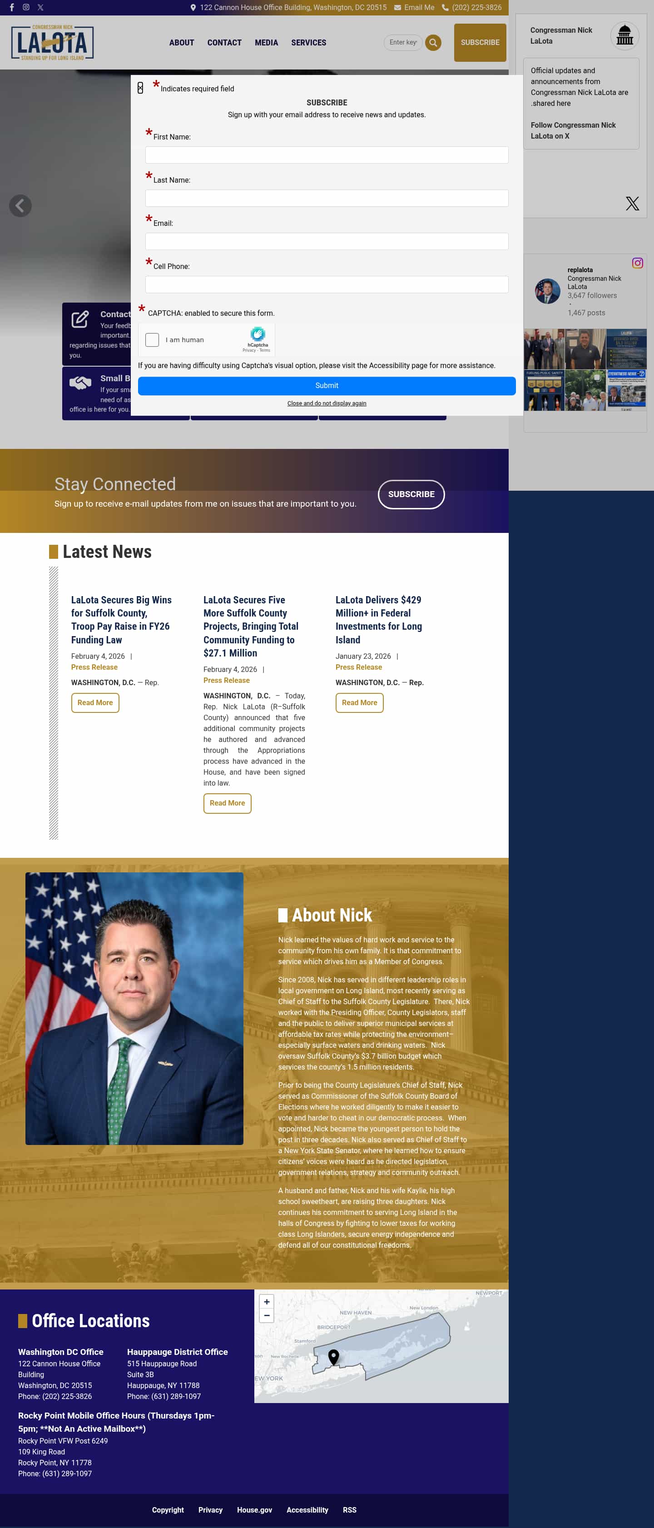Click the envelope Email Me icon
Viewport: 654px width, 1528px height.
397,8
